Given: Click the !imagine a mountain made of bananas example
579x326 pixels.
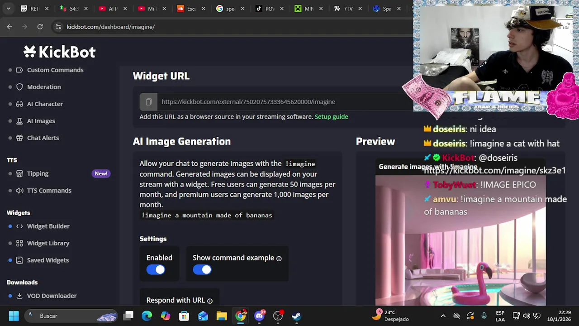Looking at the screenshot, I should (207, 216).
